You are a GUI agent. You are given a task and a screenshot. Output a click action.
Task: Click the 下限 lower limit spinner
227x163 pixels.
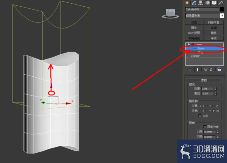(x=218, y=137)
